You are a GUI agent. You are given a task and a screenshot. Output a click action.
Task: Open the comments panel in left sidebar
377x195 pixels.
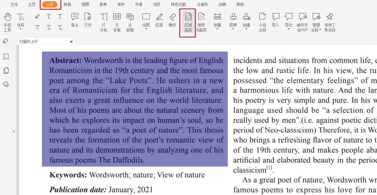pos(6,84)
